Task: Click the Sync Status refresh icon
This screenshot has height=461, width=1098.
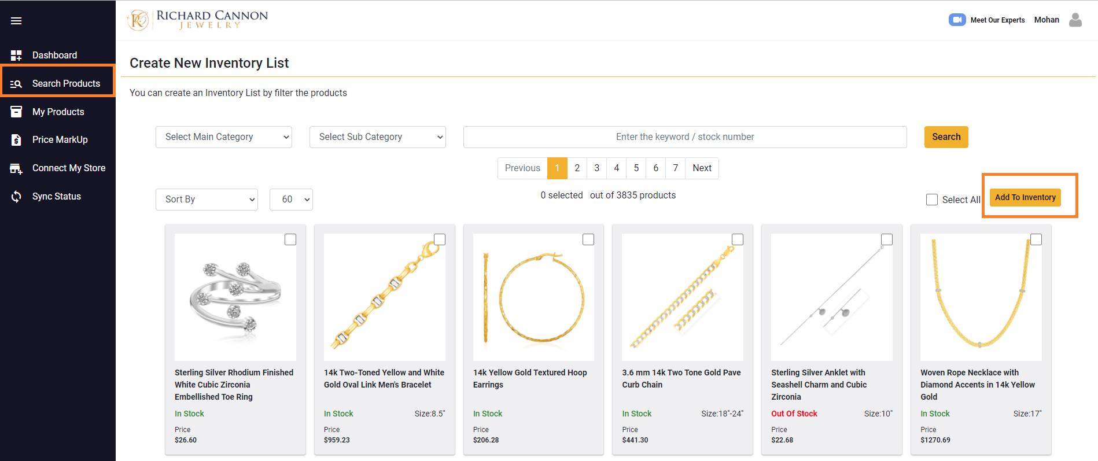Action: coord(16,197)
